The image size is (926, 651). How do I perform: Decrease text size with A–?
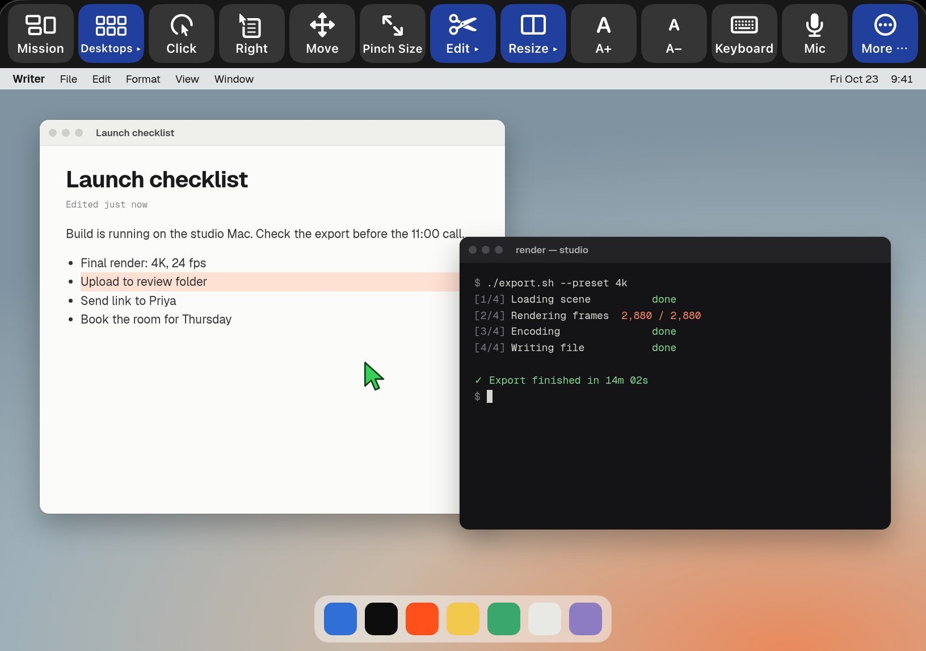pos(674,33)
